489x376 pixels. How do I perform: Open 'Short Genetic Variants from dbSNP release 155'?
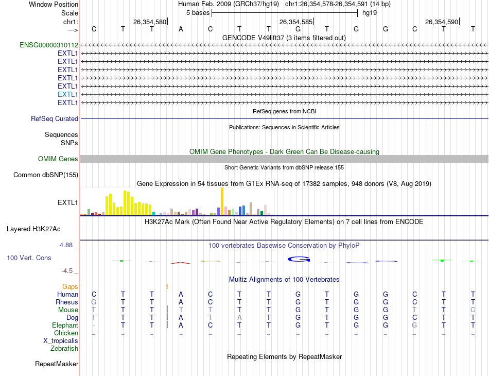coord(284,167)
